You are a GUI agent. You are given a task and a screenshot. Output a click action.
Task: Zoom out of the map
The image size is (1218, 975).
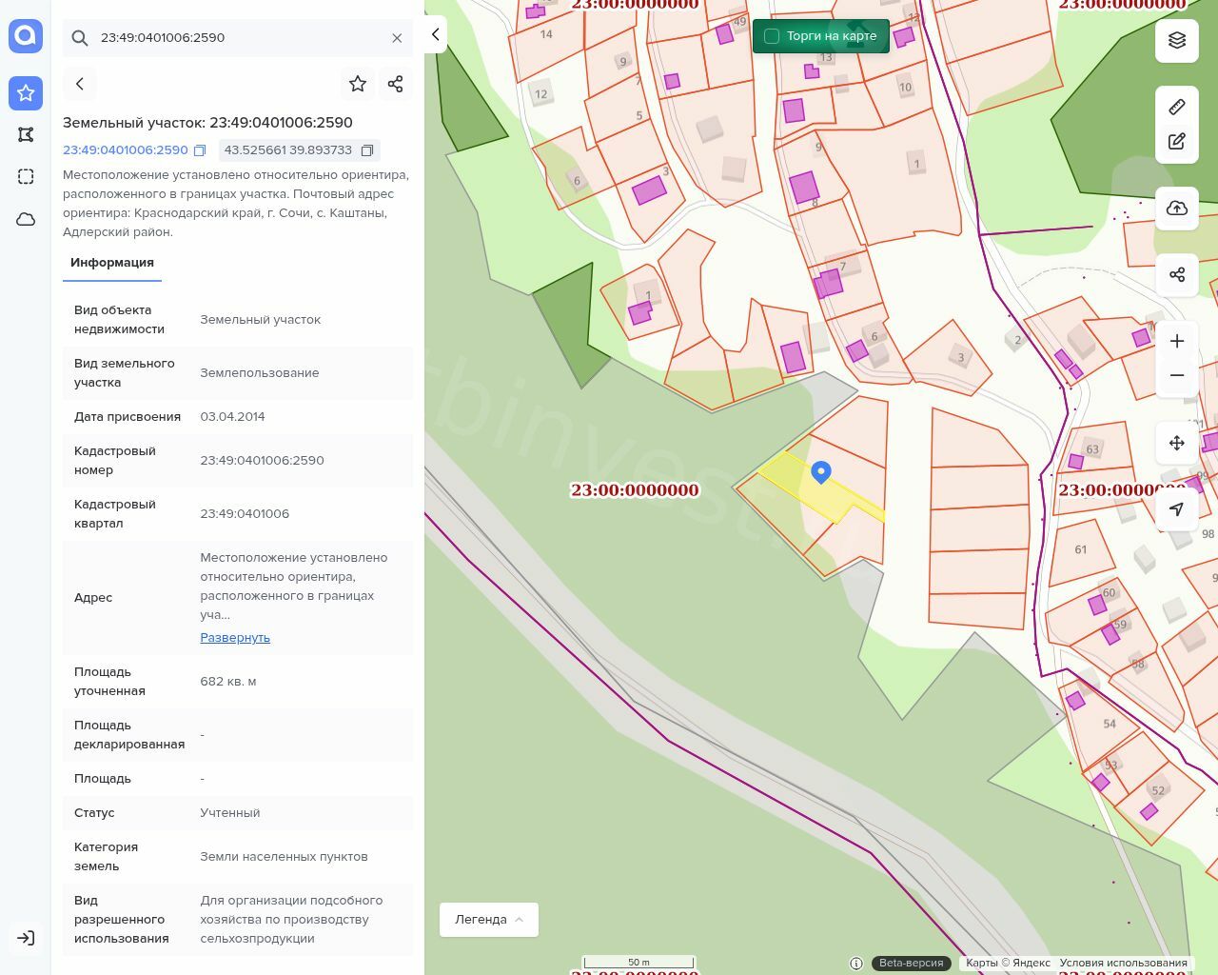pos(1176,375)
